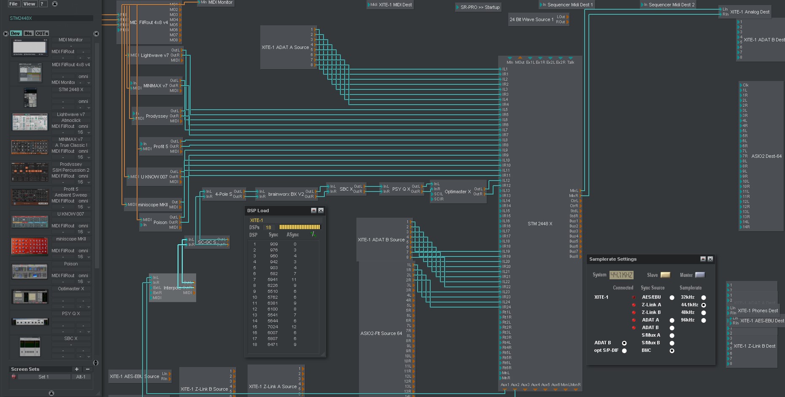Remove a screen set with minus button
The height and width of the screenshot is (397, 785).
(x=88, y=369)
